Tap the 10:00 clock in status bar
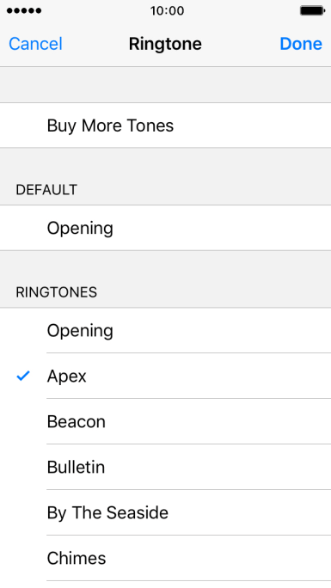331x588 pixels. [167, 10]
